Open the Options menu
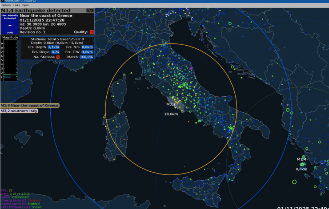Image resolution: width=329 pixels, height=209 pixels. [x=6, y=5]
